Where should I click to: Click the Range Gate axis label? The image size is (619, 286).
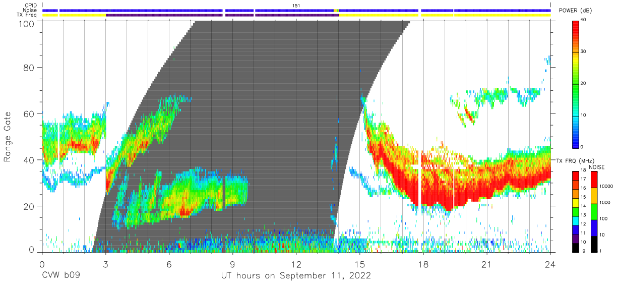point(8,137)
